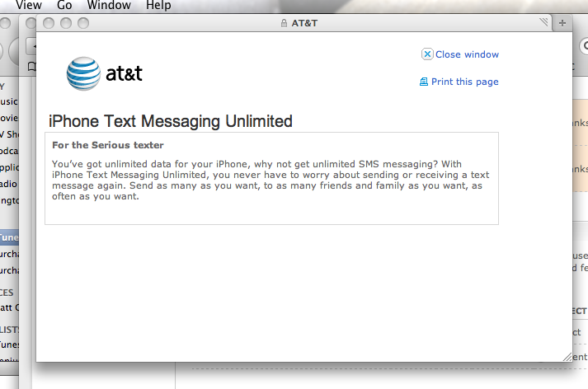Click the AT&T window's minimize button
Viewport: 588px width, 389px height.
(x=66, y=23)
